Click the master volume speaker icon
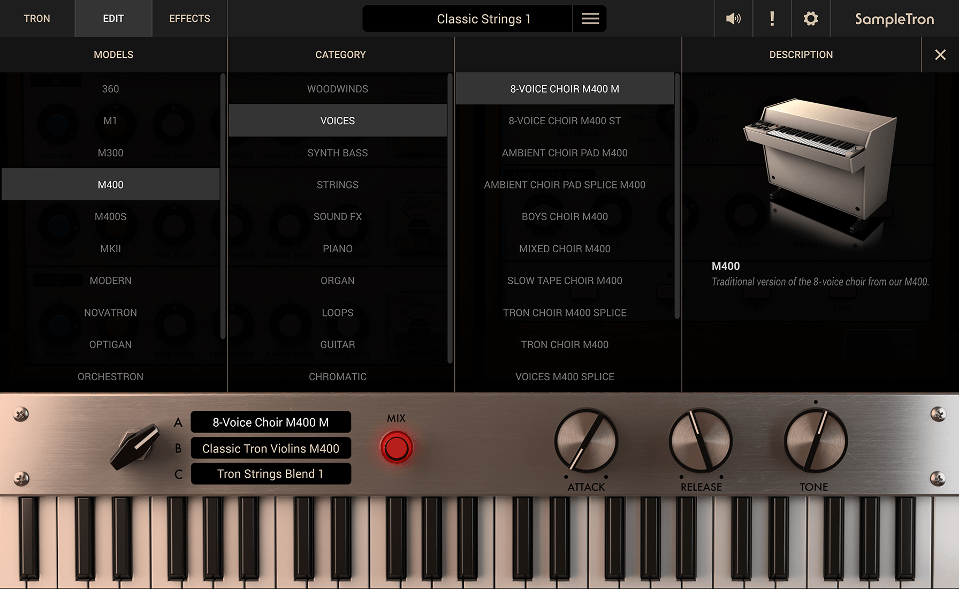Screen dimensions: 959x589 [733, 18]
